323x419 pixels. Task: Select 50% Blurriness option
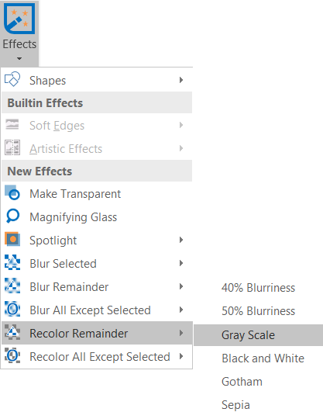pyautogui.click(x=258, y=311)
